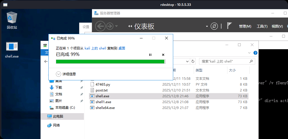288x139 pixels.
Task: Open the 工具(T) menu
Action: click(262, 26)
